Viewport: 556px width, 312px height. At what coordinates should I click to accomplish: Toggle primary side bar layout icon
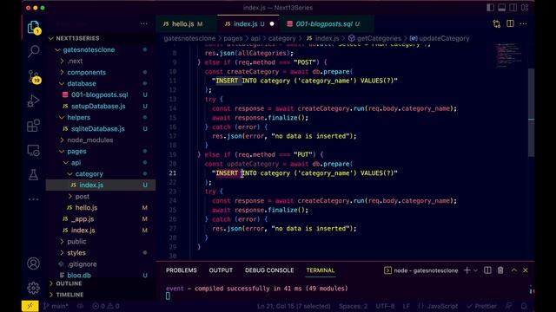point(490,8)
